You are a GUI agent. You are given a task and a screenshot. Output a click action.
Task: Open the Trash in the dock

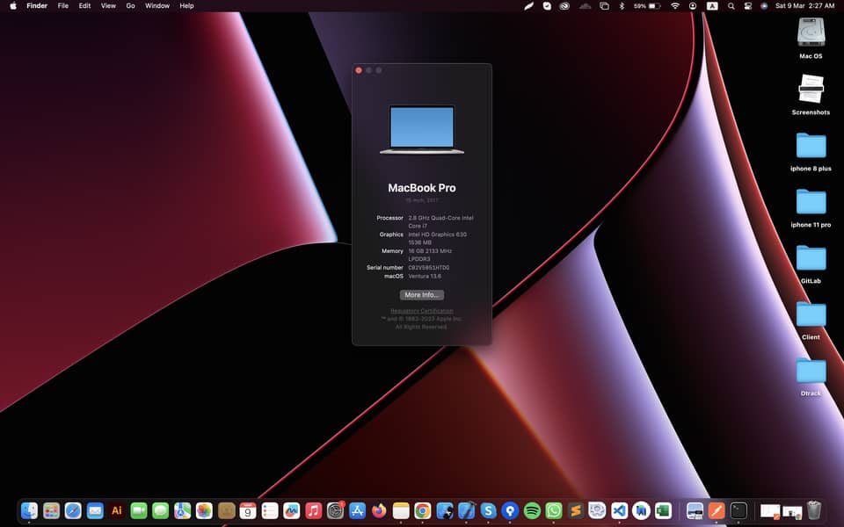pyautogui.click(x=814, y=510)
